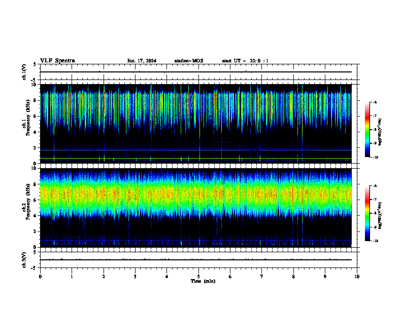402x310 pixels.
Task: Click the "8" kHz tick of ch.1 spectrogram
Action: coord(36,100)
